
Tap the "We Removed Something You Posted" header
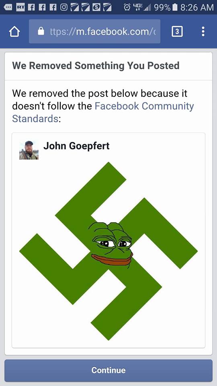click(96, 66)
